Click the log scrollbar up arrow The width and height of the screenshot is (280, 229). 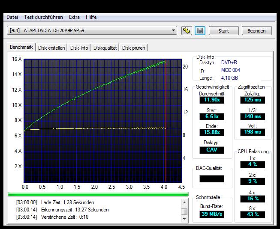(x=184, y=202)
